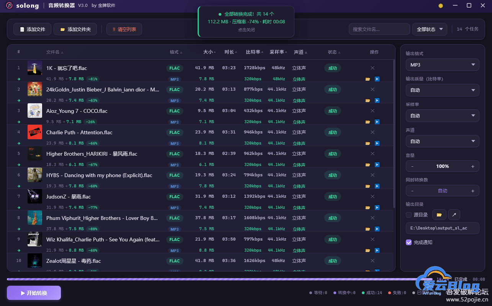
Task: Decrease 音量 with the minus button
Action: (x=412, y=166)
